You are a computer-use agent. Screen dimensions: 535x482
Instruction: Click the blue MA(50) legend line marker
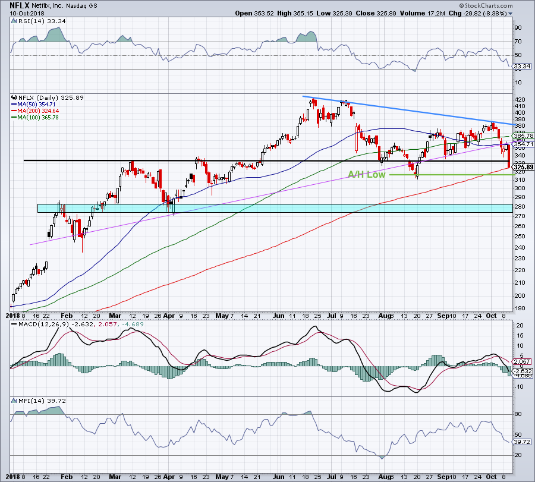(x=14, y=105)
